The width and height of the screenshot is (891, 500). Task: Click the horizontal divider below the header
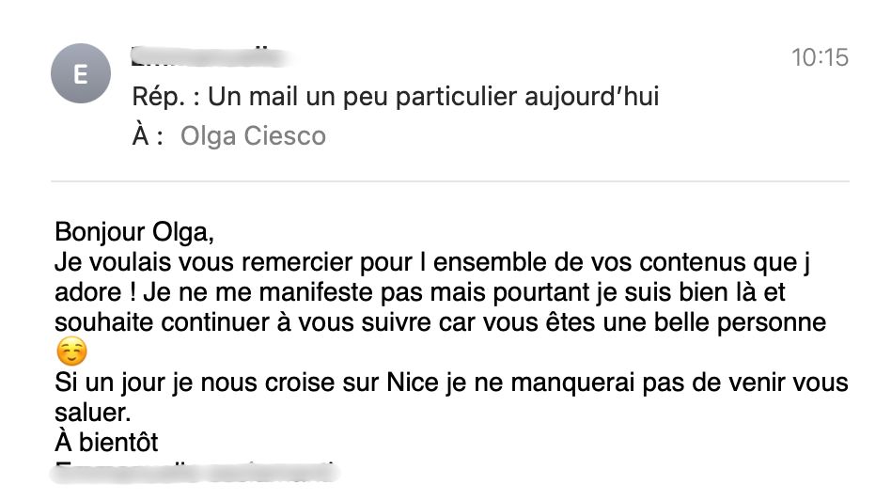coord(449,180)
